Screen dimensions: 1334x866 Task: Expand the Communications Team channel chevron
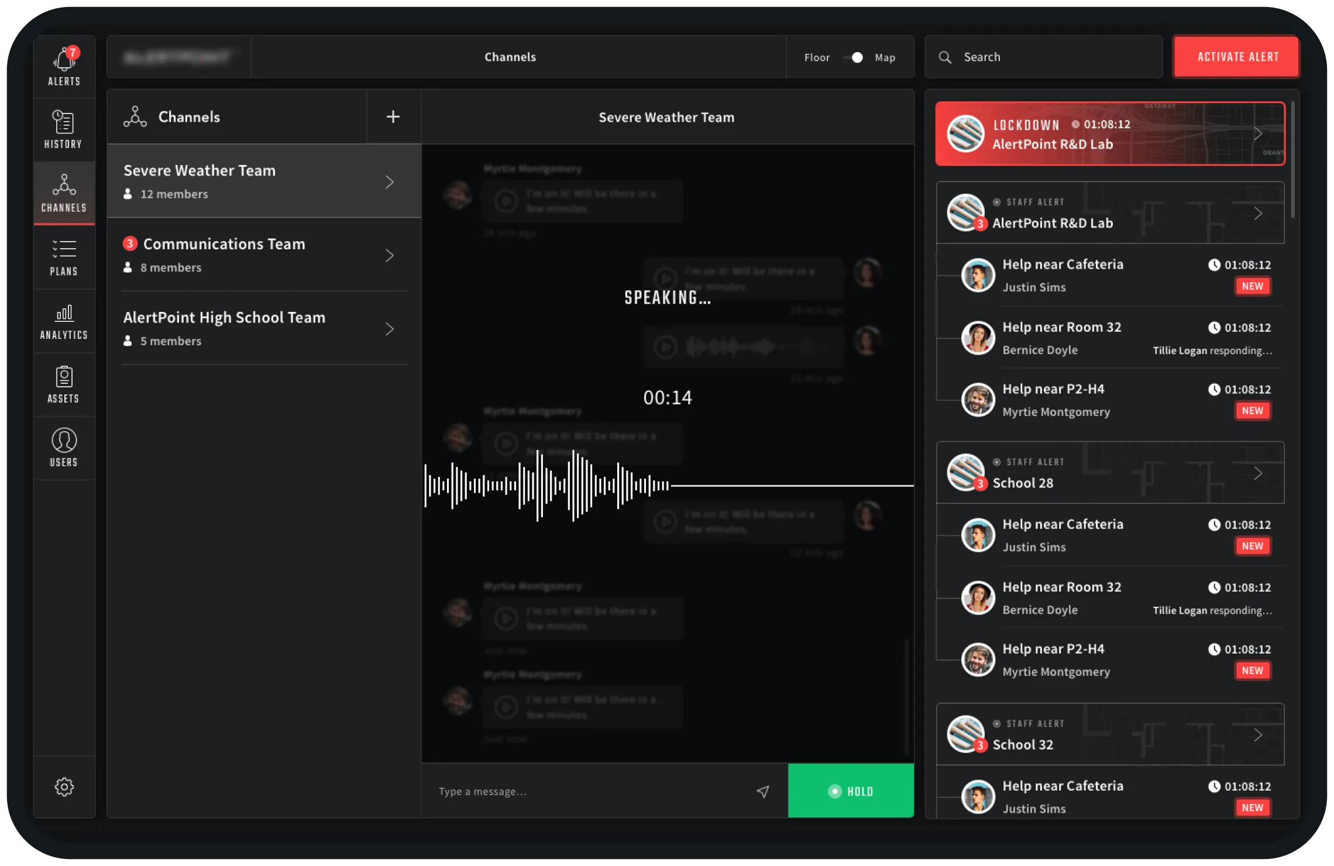click(x=390, y=256)
